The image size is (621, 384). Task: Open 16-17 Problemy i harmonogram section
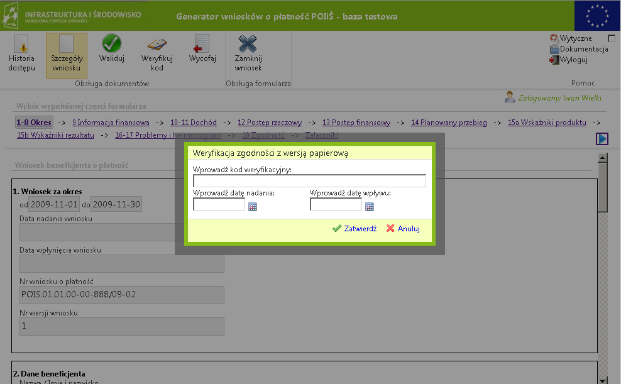tap(168, 135)
